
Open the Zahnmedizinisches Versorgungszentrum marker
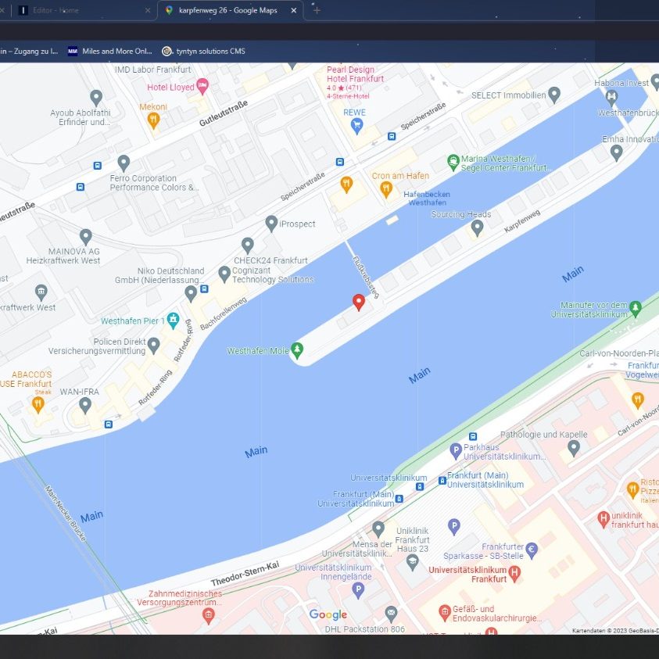(x=209, y=616)
